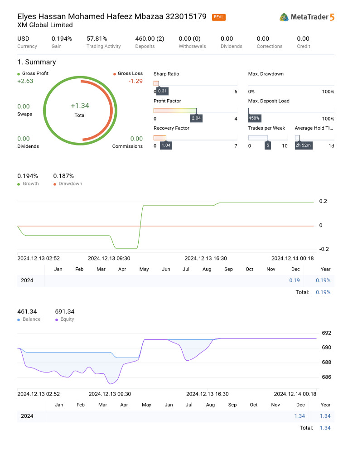
Task: Click the +2.63 Gross Profit value
Action: click(x=25, y=81)
